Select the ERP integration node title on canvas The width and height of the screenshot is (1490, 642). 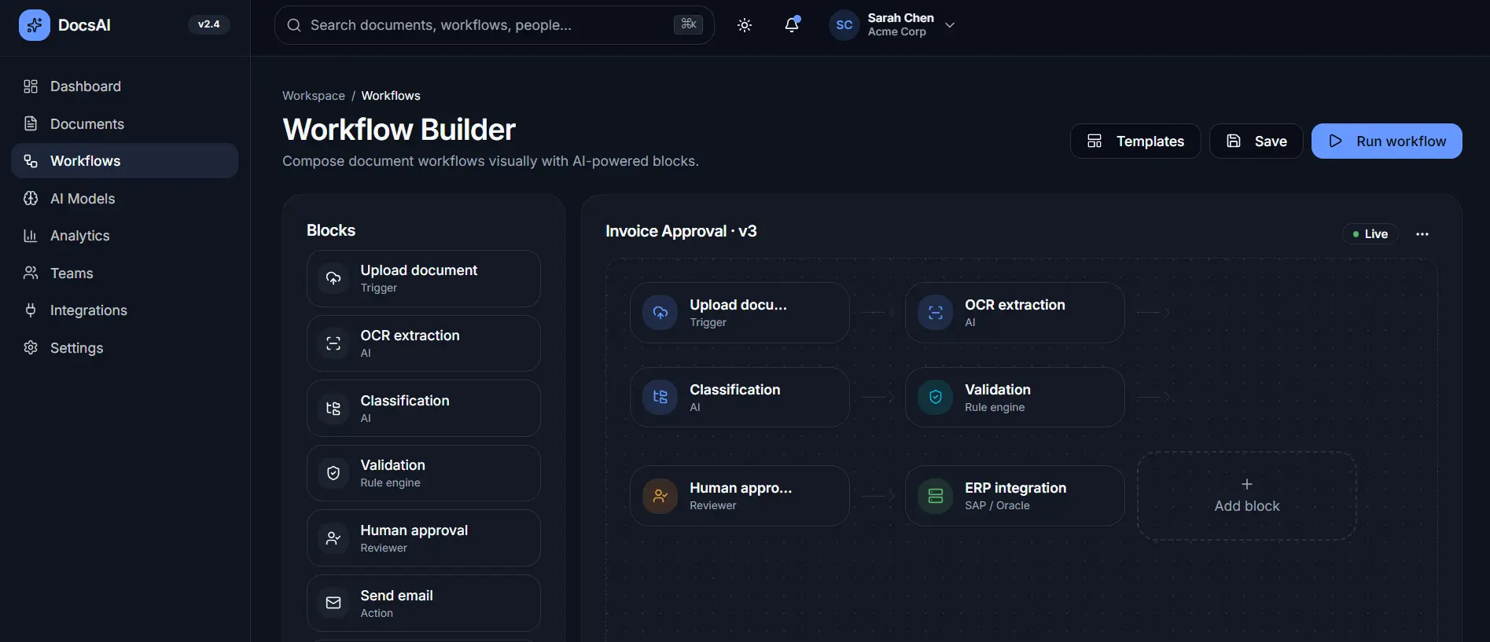point(1016,488)
